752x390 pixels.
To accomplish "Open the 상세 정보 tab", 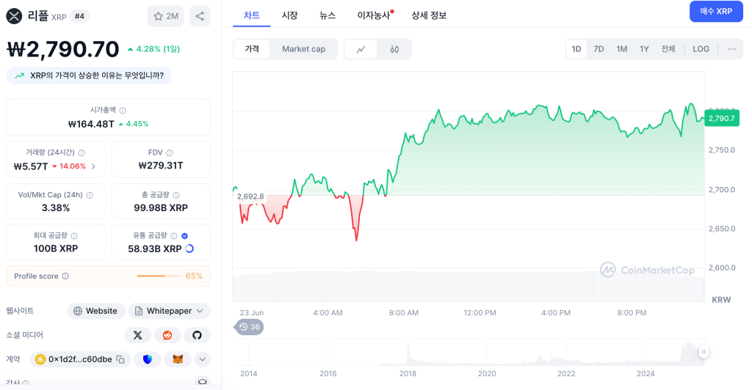I will (x=429, y=15).
